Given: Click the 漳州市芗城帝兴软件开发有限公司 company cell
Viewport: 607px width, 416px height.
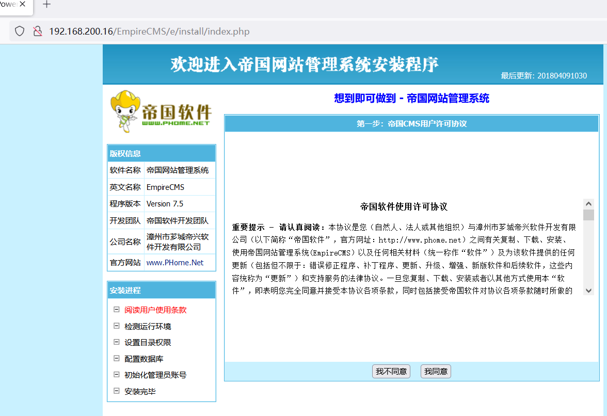Looking at the screenshot, I should 180,242.
